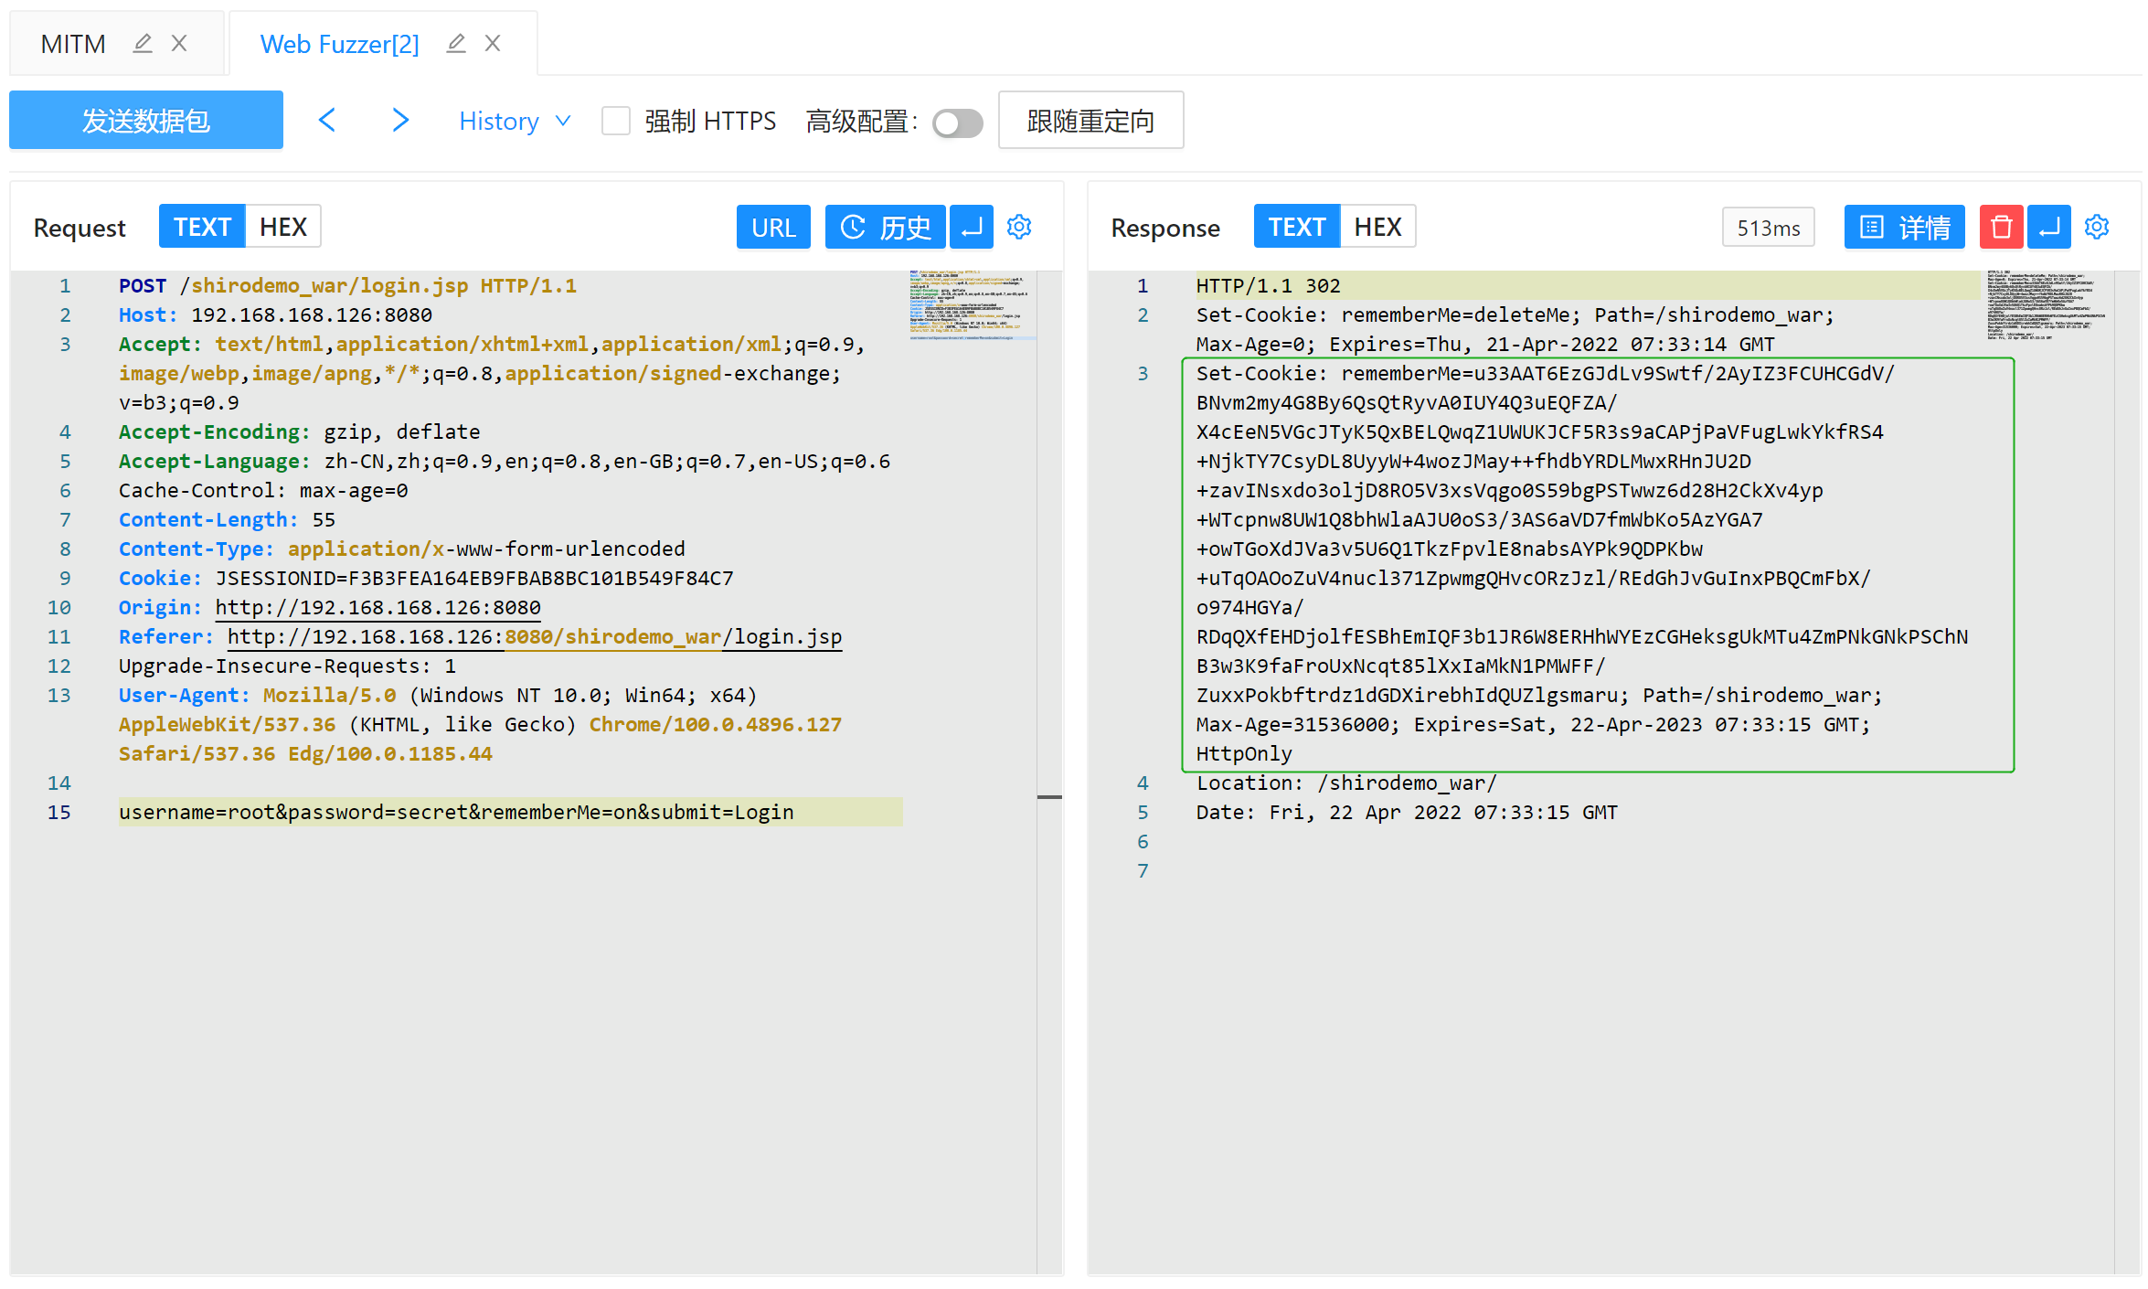Enable the 强制 HTTPS checkbox

click(616, 121)
